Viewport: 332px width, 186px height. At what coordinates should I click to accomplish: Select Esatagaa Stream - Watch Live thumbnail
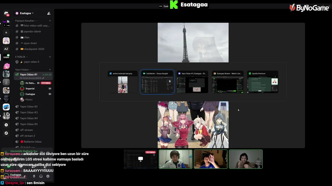[227, 82]
